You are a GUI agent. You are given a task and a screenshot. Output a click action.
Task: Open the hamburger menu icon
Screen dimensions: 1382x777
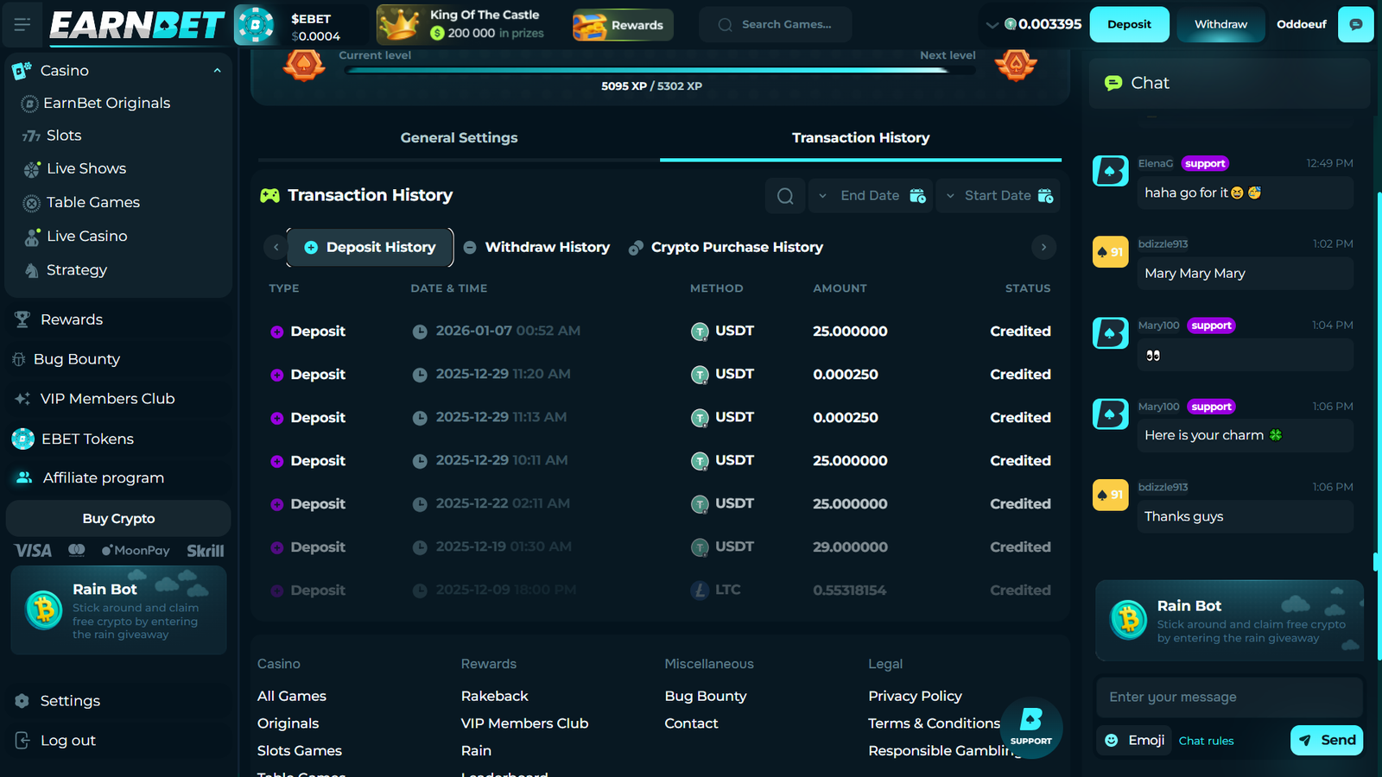[x=22, y=24]
